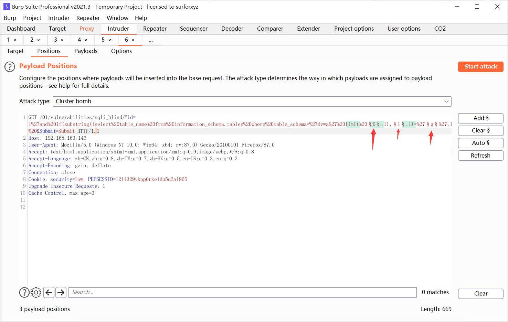Open the search help question mark icon
508x322 pixels.
point(24,292)
